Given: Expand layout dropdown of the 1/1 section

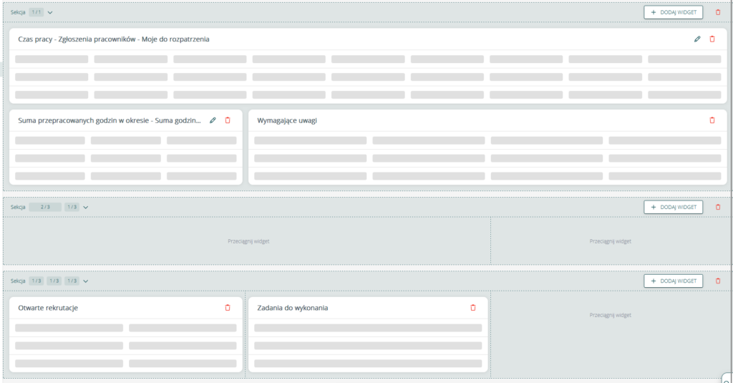Looking at the screenshot, I should tap(50, 12).
